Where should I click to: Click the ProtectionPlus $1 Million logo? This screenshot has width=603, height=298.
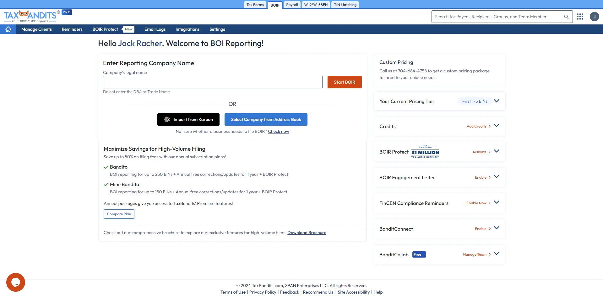pyautogui.click(x=425, y=152)
